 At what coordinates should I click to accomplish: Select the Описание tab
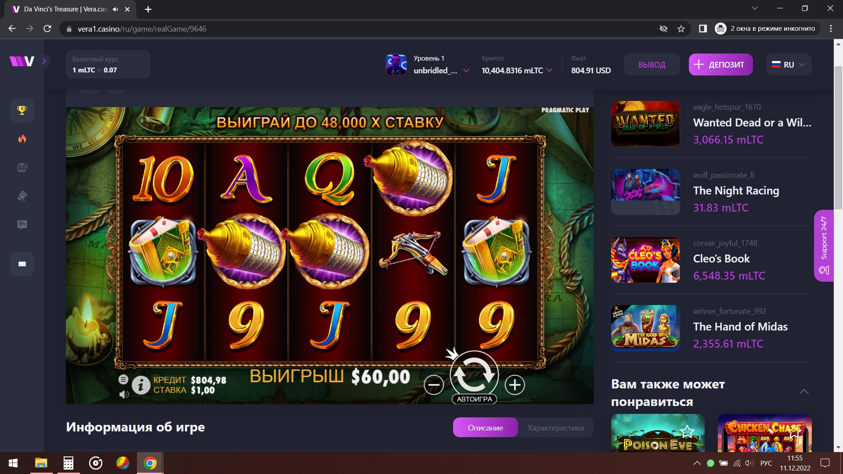coord(485,427)
